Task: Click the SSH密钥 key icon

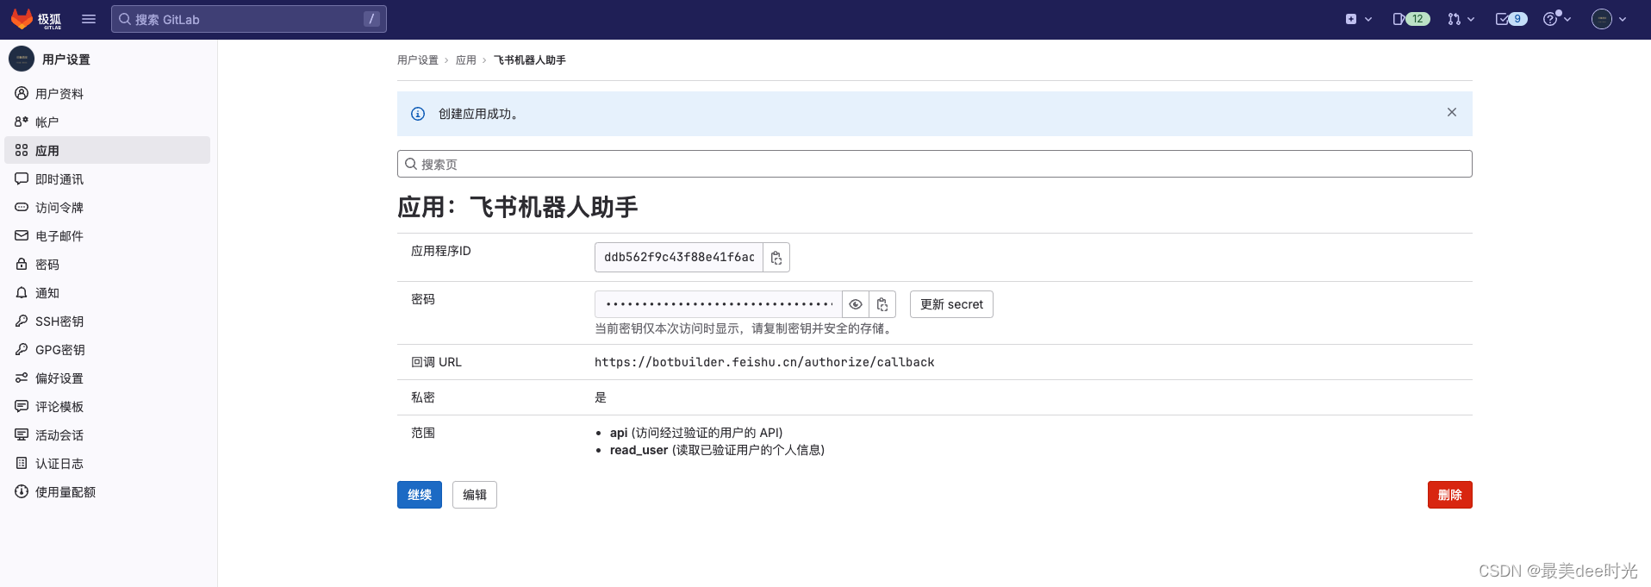Action: [x=22, y=321]
